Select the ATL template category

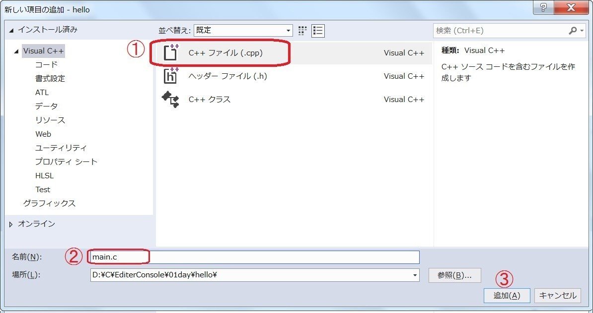(42, 92)
